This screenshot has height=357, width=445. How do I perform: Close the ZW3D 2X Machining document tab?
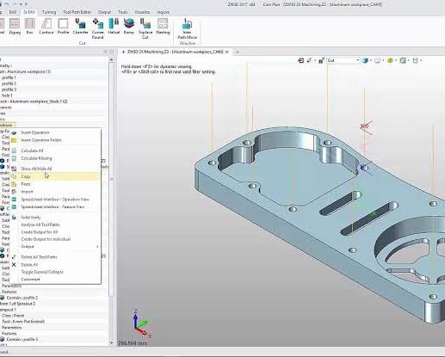pos(227,52)
